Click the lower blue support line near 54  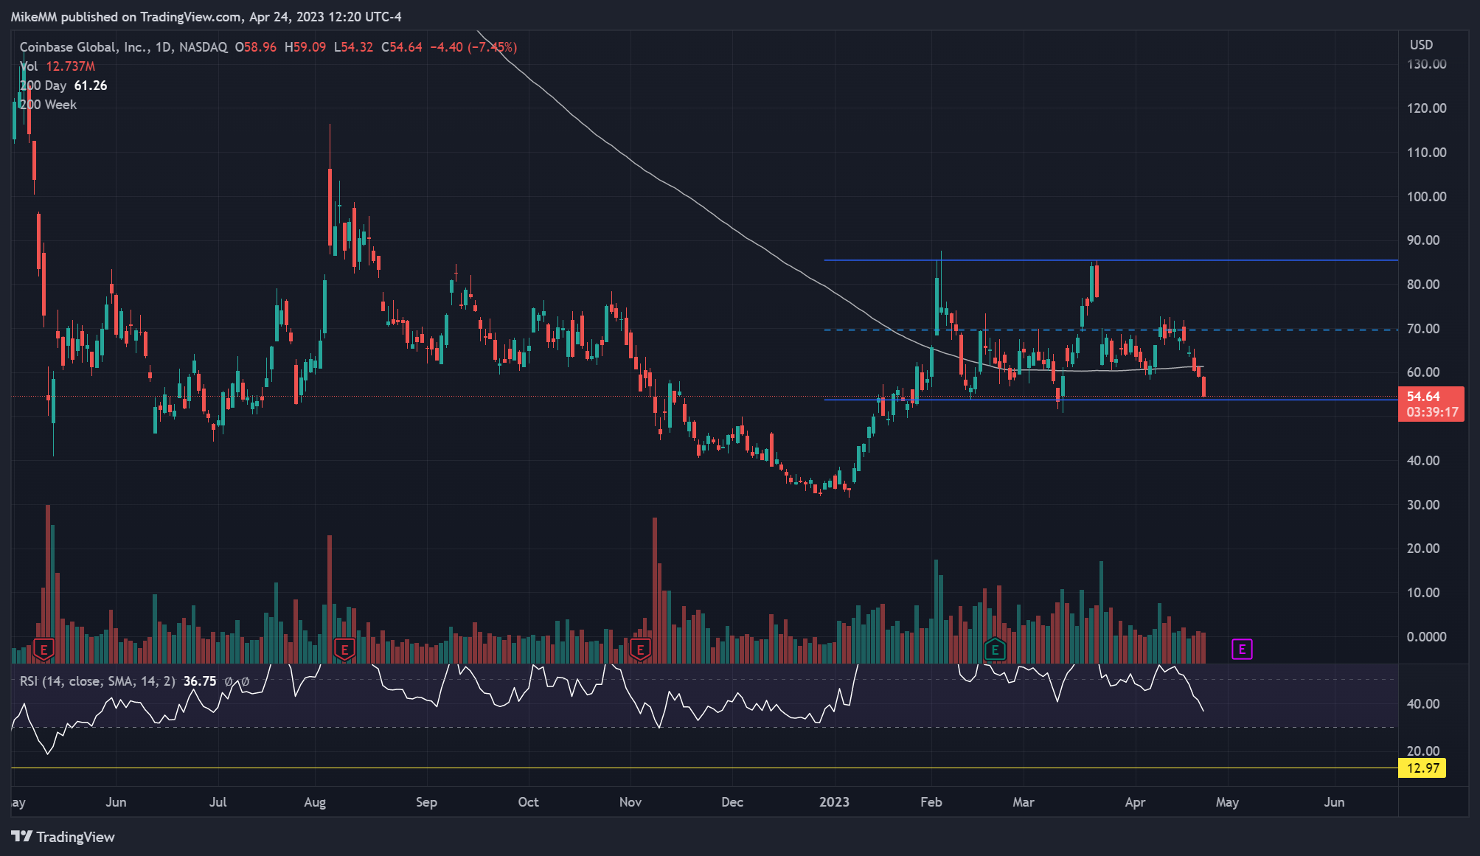(x=1111, y=400)
